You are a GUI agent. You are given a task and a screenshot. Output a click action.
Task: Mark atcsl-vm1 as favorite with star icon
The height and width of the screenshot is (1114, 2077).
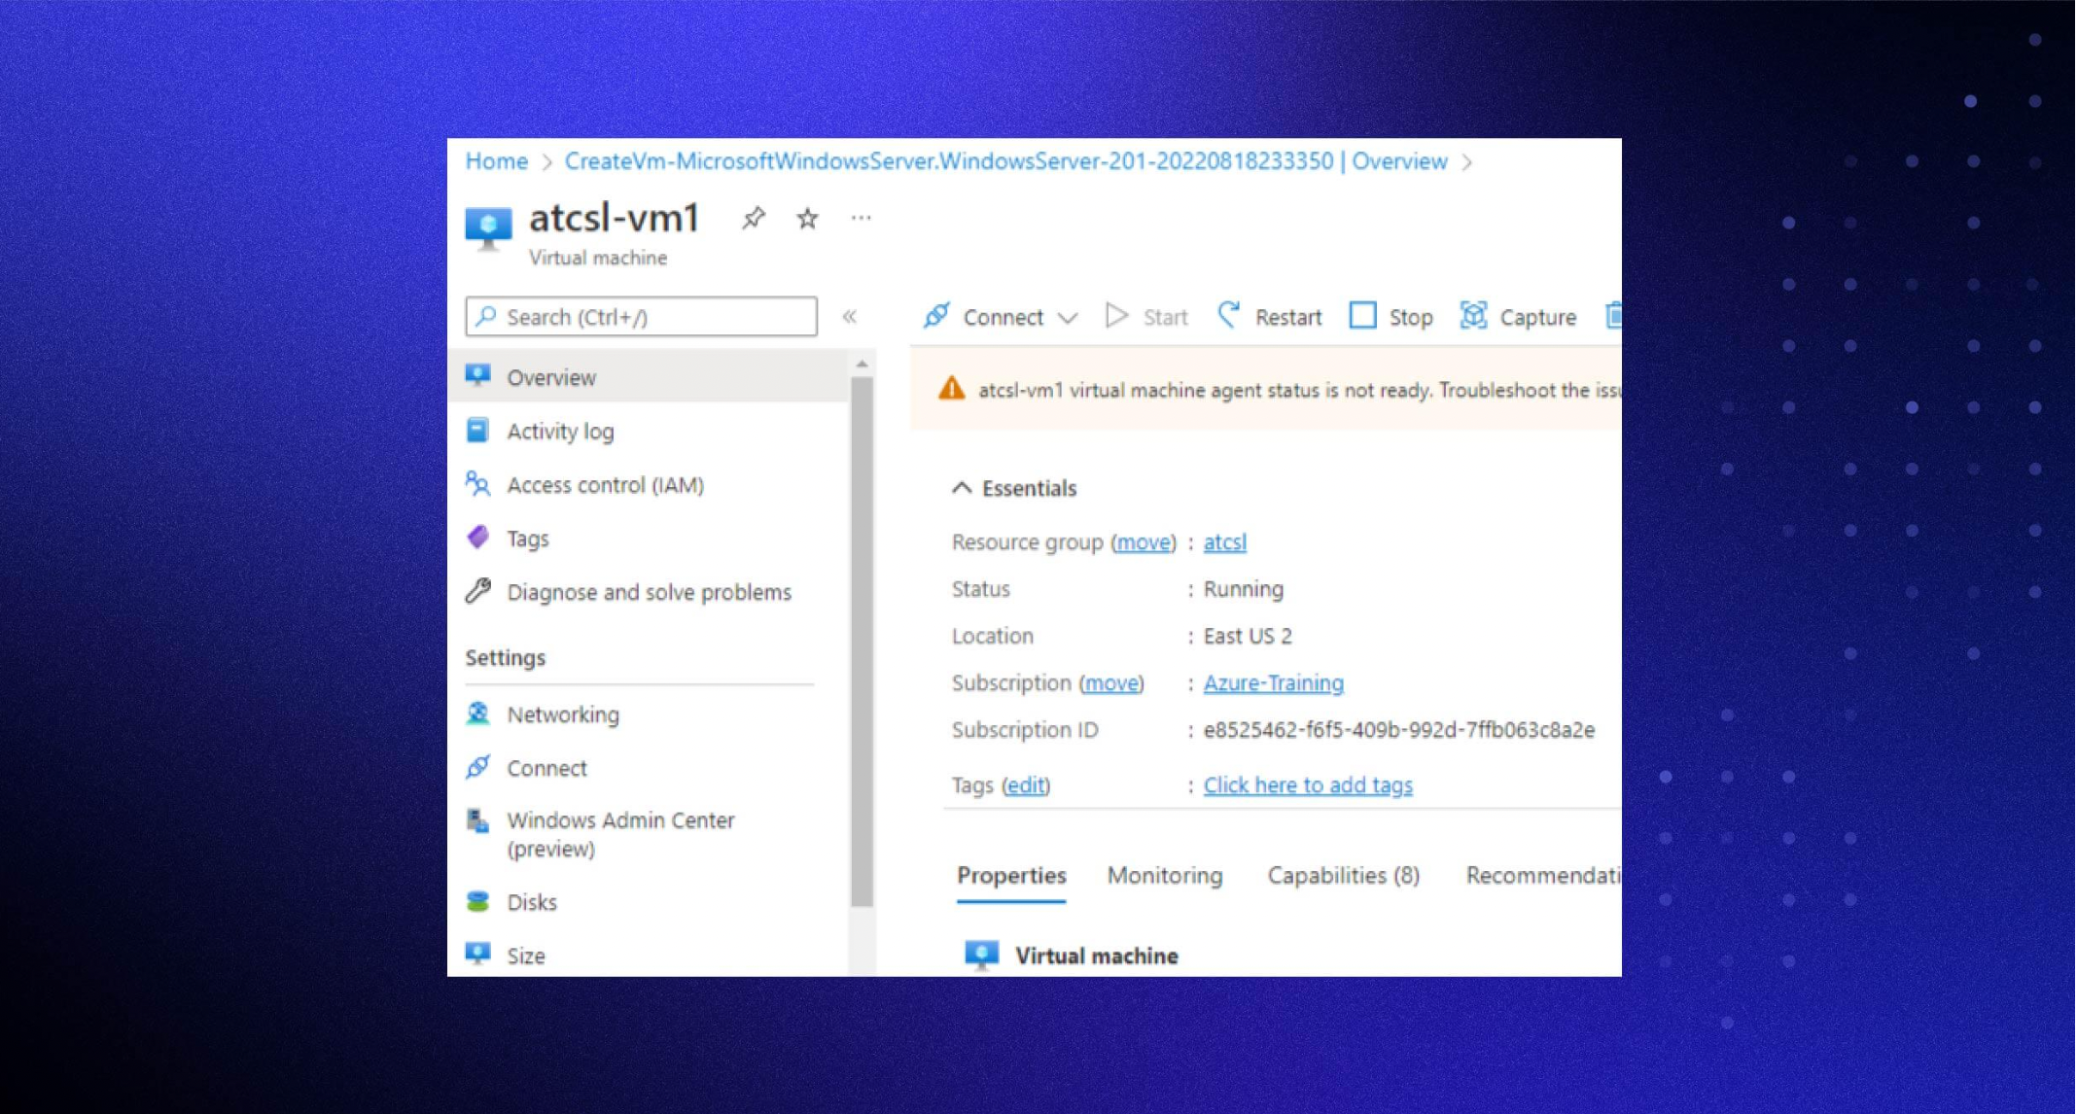pyautogui.click(x=807, y=219)
